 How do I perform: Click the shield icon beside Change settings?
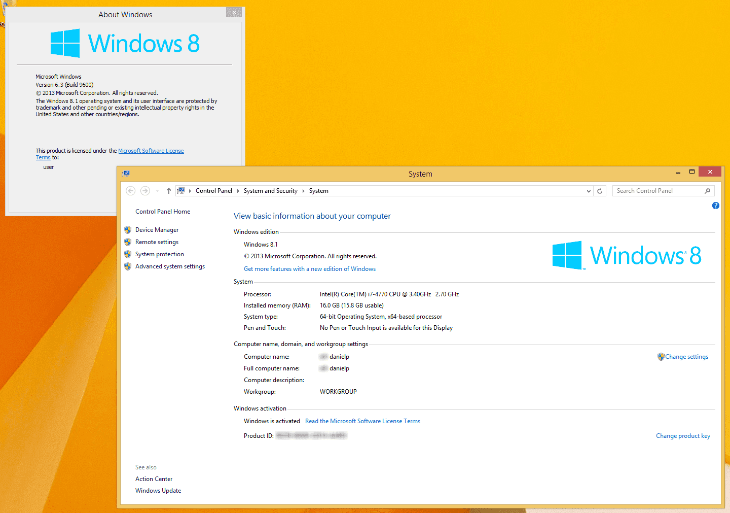click(661, 357)
